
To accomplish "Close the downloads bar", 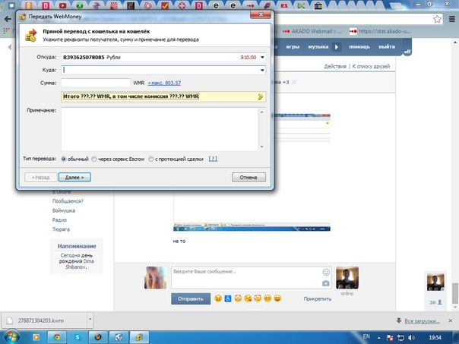I will [451, 321].
